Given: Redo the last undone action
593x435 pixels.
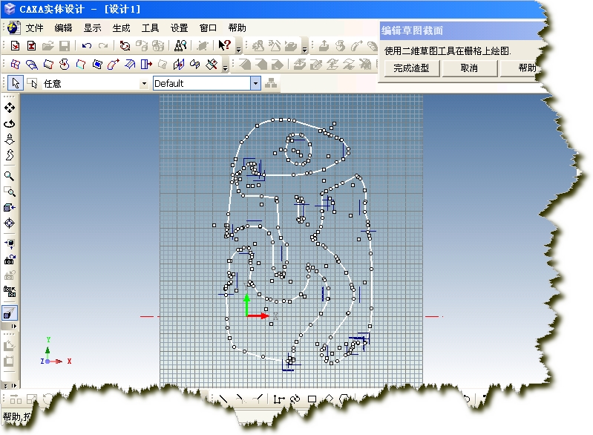Looking at the screenshot, I should tap(103, 46).
